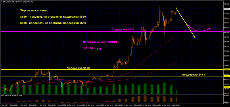Click the 'Торговые сигналы:' heading text

(34, 11)
